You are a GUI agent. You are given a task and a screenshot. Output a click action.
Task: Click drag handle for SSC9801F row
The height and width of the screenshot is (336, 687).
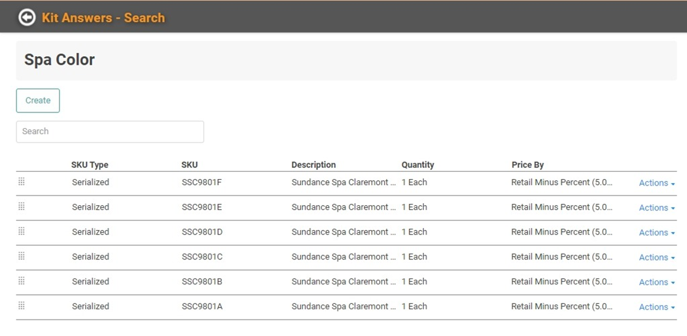(x=22, y=182)
